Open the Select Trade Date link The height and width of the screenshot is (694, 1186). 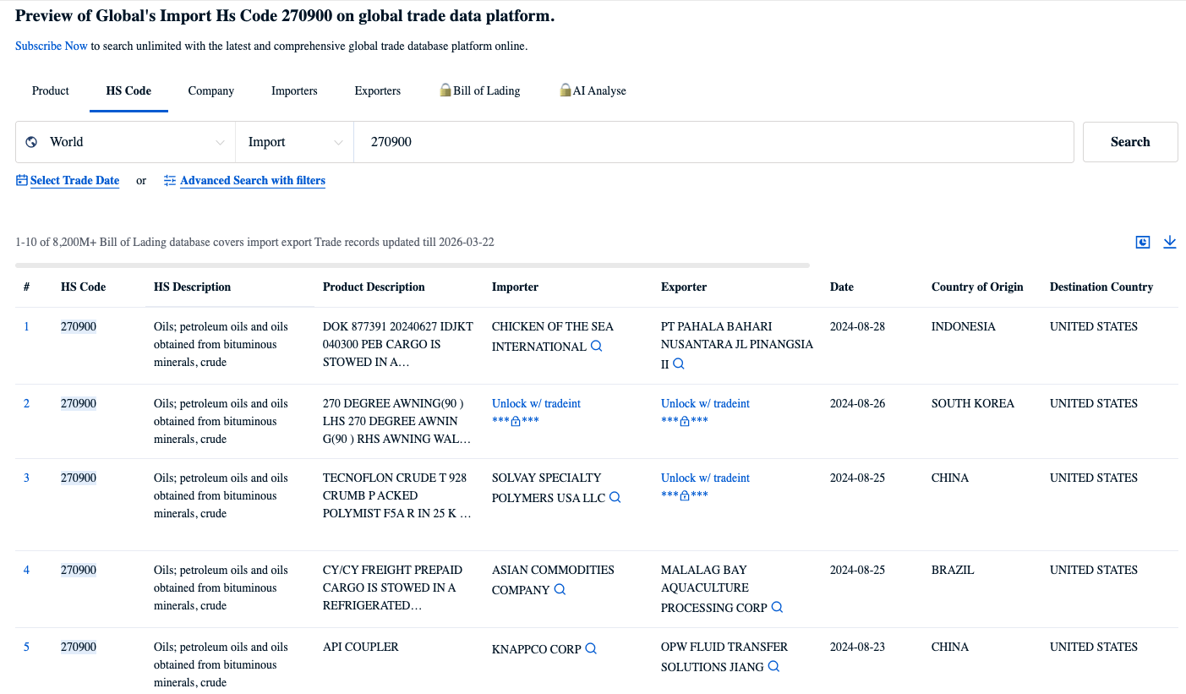click(74, 180)
